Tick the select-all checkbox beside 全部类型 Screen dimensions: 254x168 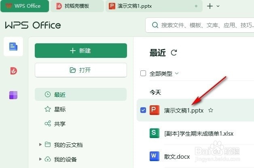click(x=143, y=73)
